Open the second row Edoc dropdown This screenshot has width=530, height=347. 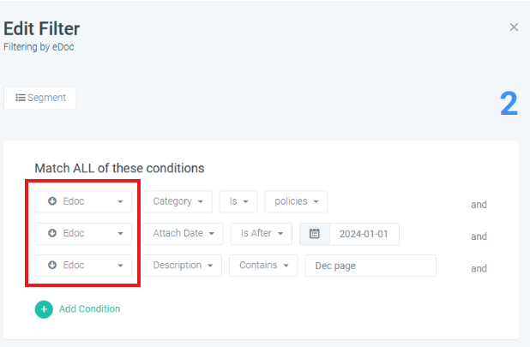(x=83, y=234)
